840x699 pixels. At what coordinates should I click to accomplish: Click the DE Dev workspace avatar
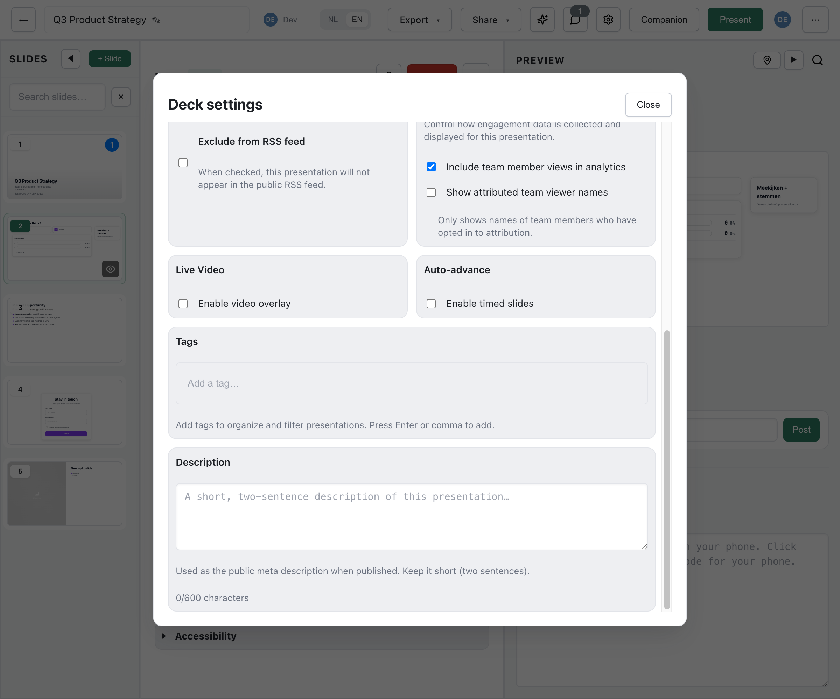click(271, 20)
